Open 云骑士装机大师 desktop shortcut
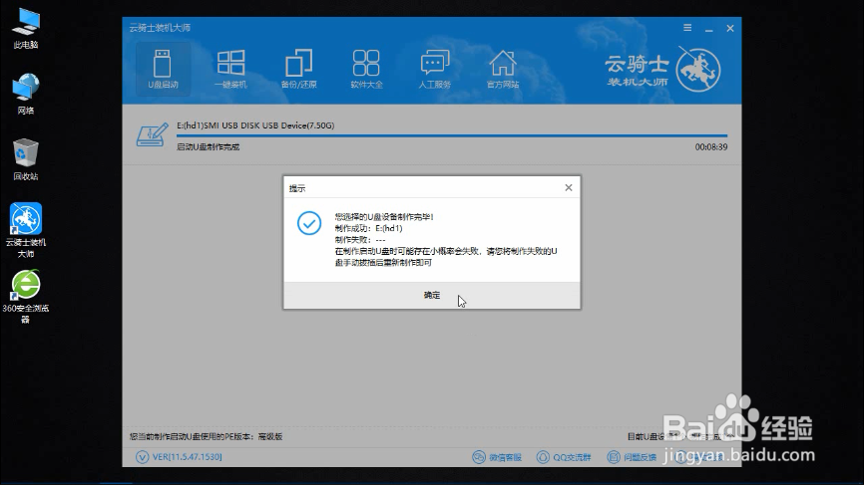This screenshot has width=864, height=485. [x=26, y=230]
